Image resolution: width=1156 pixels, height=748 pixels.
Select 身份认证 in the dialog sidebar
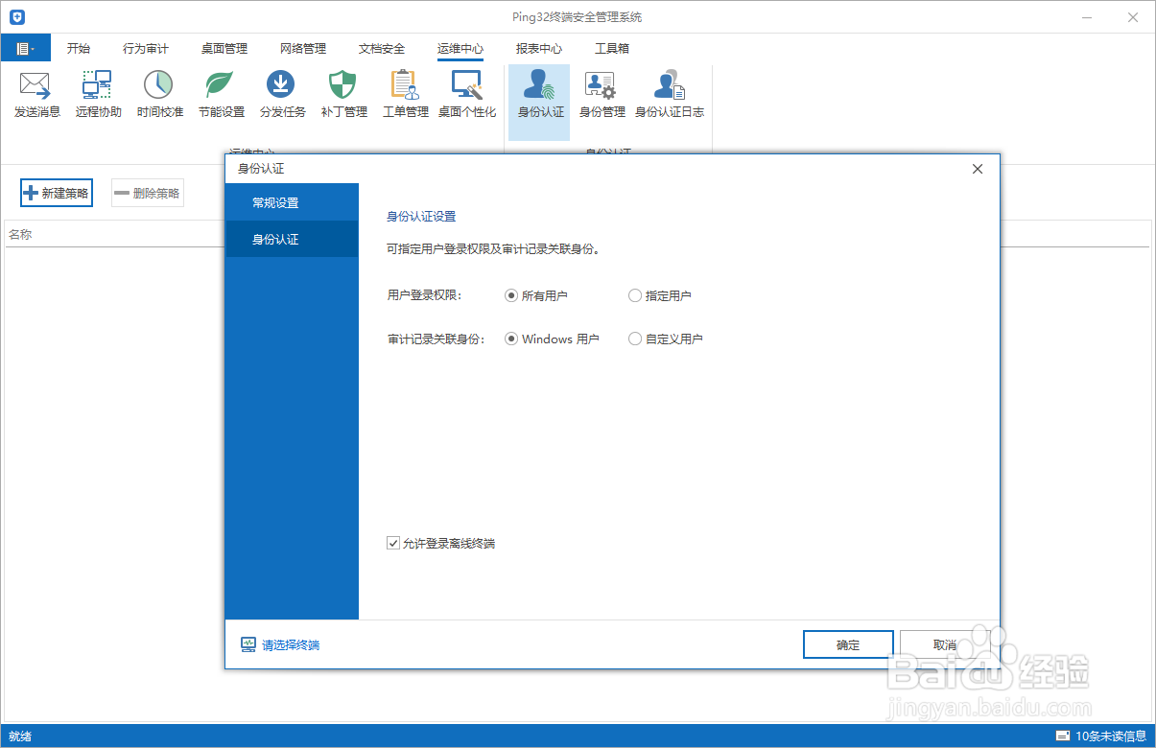[x=292, y=239]
